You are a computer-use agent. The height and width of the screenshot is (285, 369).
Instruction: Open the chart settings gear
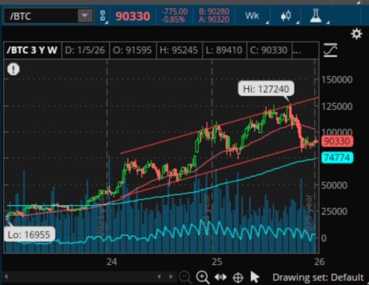pos(356,34)
